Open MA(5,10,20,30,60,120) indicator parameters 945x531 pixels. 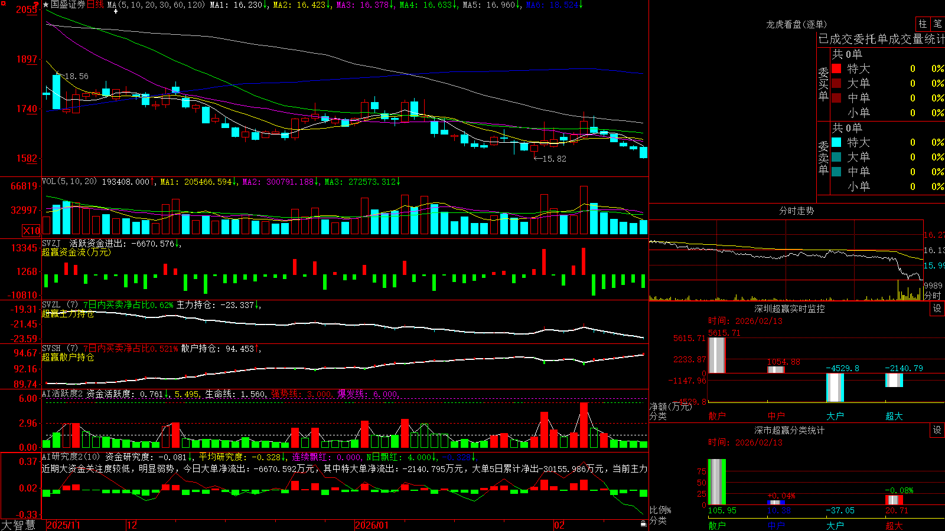[x=156, y=5]
